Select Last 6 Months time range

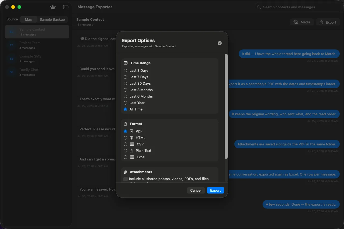(125, 96)
